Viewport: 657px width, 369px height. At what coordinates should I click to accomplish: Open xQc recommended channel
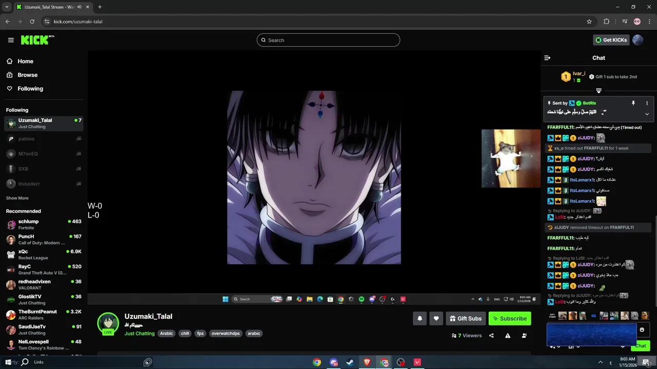point(44,254)
